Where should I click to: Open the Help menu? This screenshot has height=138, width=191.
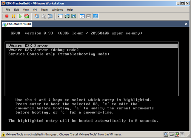pyautogui.click(x=70, y=10)
